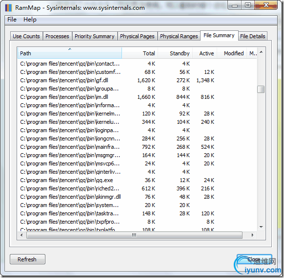Viewport: 284px width, 278px height.
Task: Click the 612 K total value
Action: (x=148, y=188)
